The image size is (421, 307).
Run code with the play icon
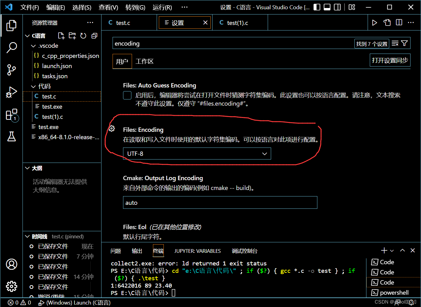click(374, 22)
